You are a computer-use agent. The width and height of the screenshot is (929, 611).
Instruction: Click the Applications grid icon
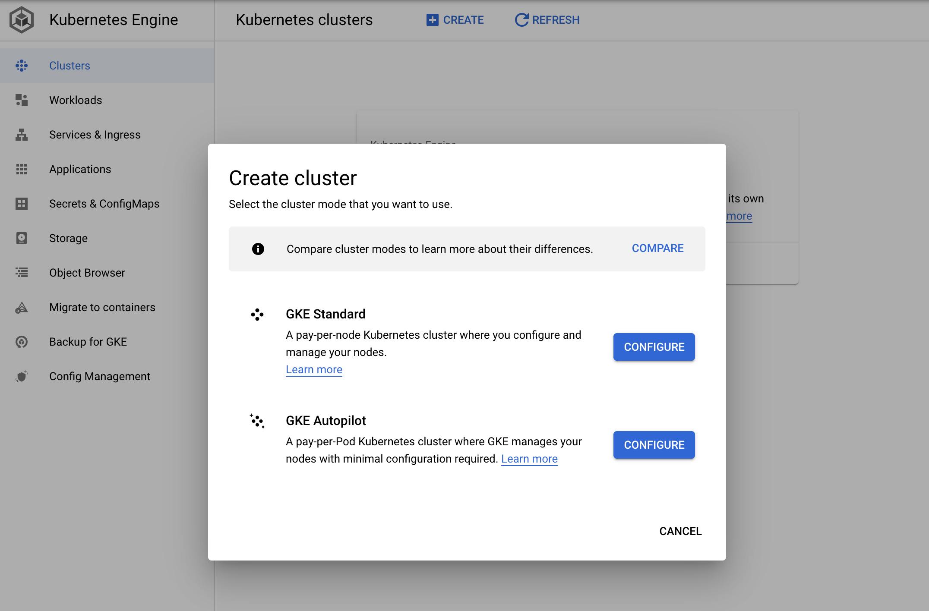click(x=22, y=169)
